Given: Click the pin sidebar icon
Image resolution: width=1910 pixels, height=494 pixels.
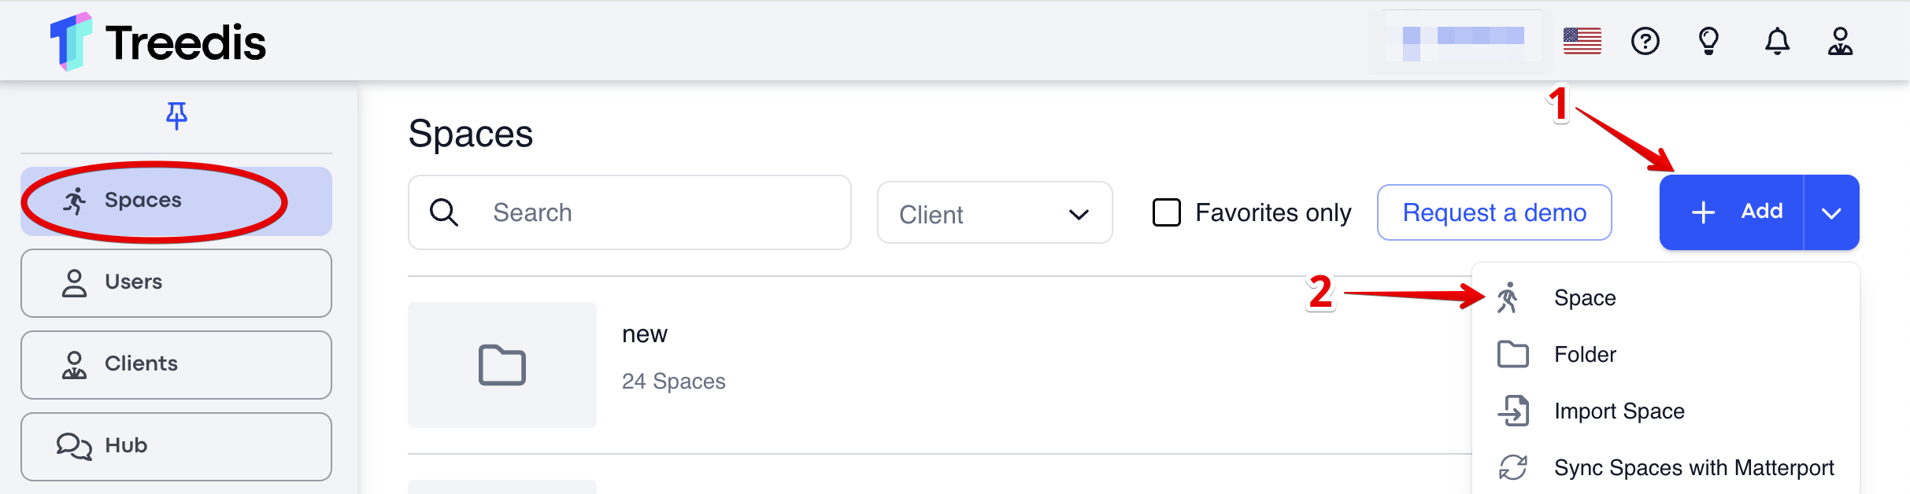Looking at the screenshot, I should [176, 116].
